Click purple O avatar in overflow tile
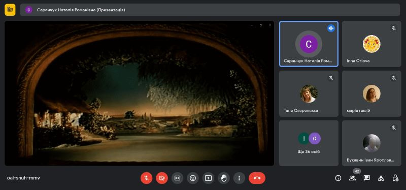This screenshot has width=406, height=190. pyautogui.click(x=315, y=138)
